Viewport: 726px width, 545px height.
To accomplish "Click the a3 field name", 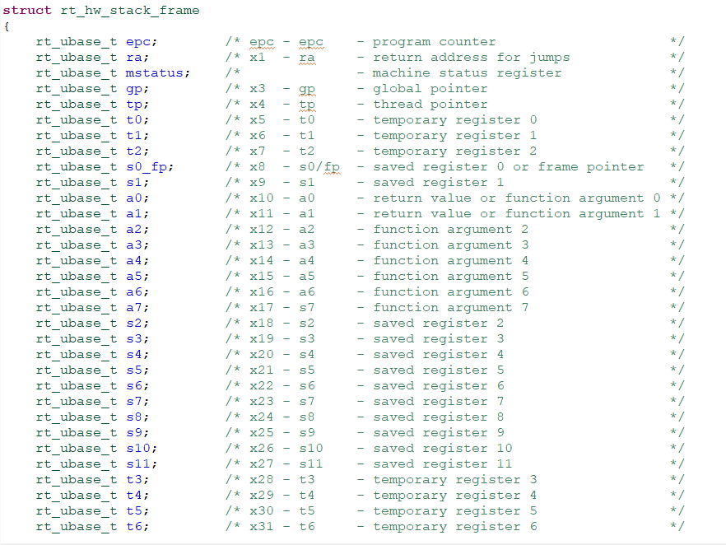I will 134,245.
